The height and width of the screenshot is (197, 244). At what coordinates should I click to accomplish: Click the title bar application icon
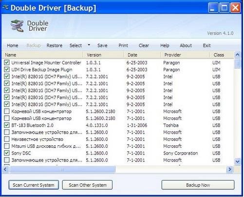point(5,7)
